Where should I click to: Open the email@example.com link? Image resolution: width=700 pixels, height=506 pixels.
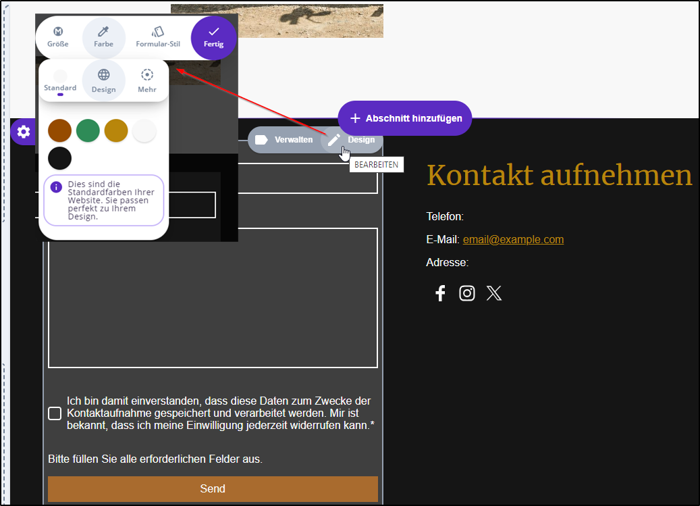pos(513,240)
